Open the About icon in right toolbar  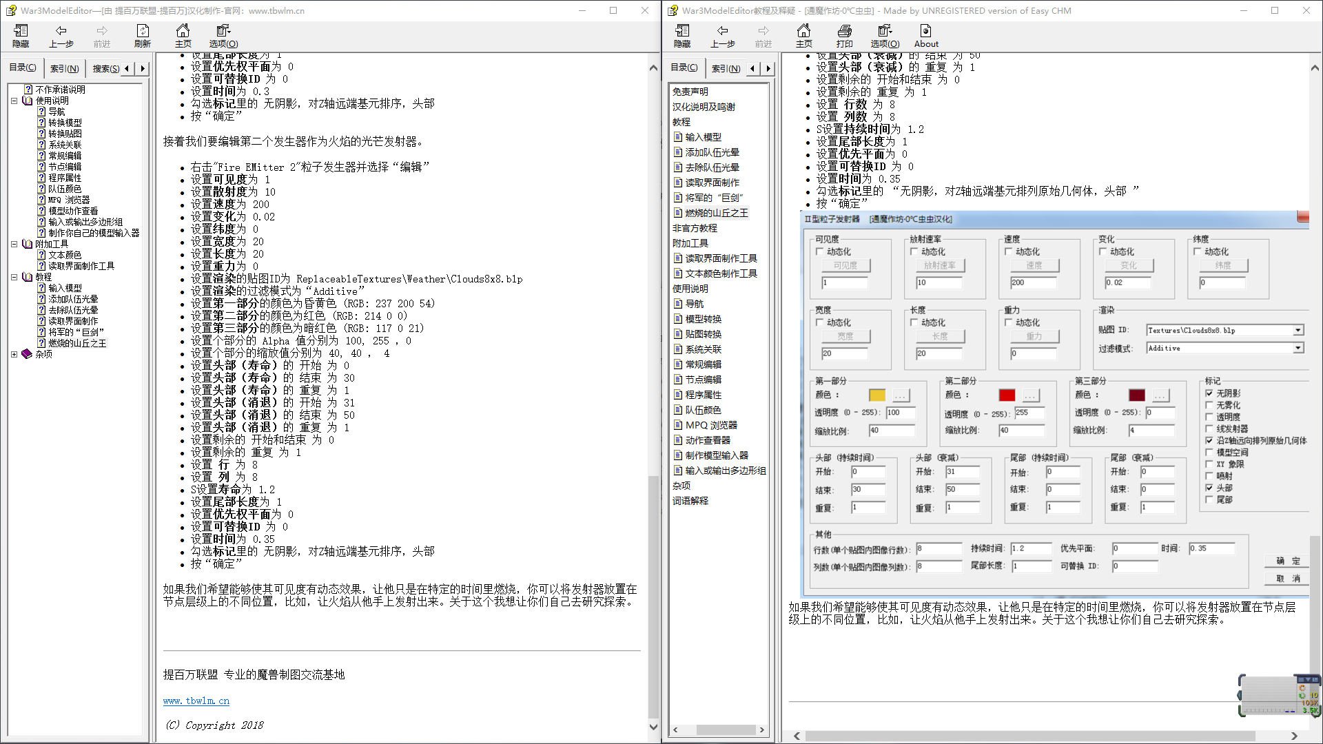coord(926,36)
